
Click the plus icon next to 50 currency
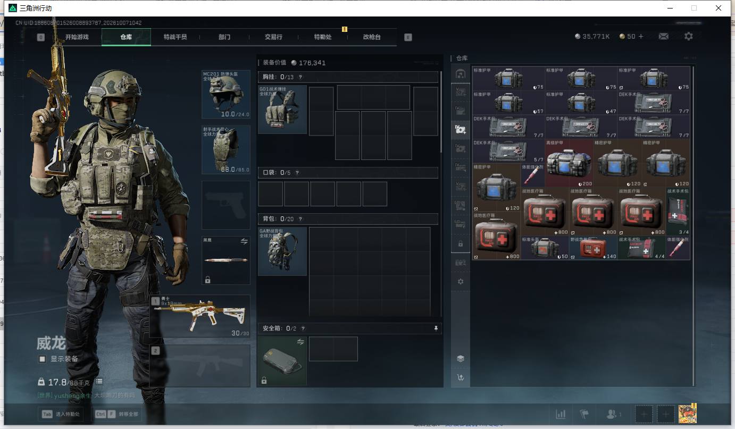641,36
